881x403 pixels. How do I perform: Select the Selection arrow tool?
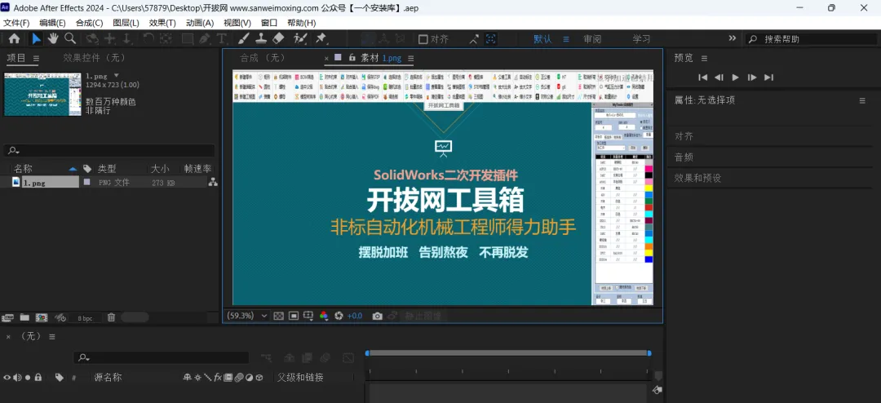coord(36,39)
